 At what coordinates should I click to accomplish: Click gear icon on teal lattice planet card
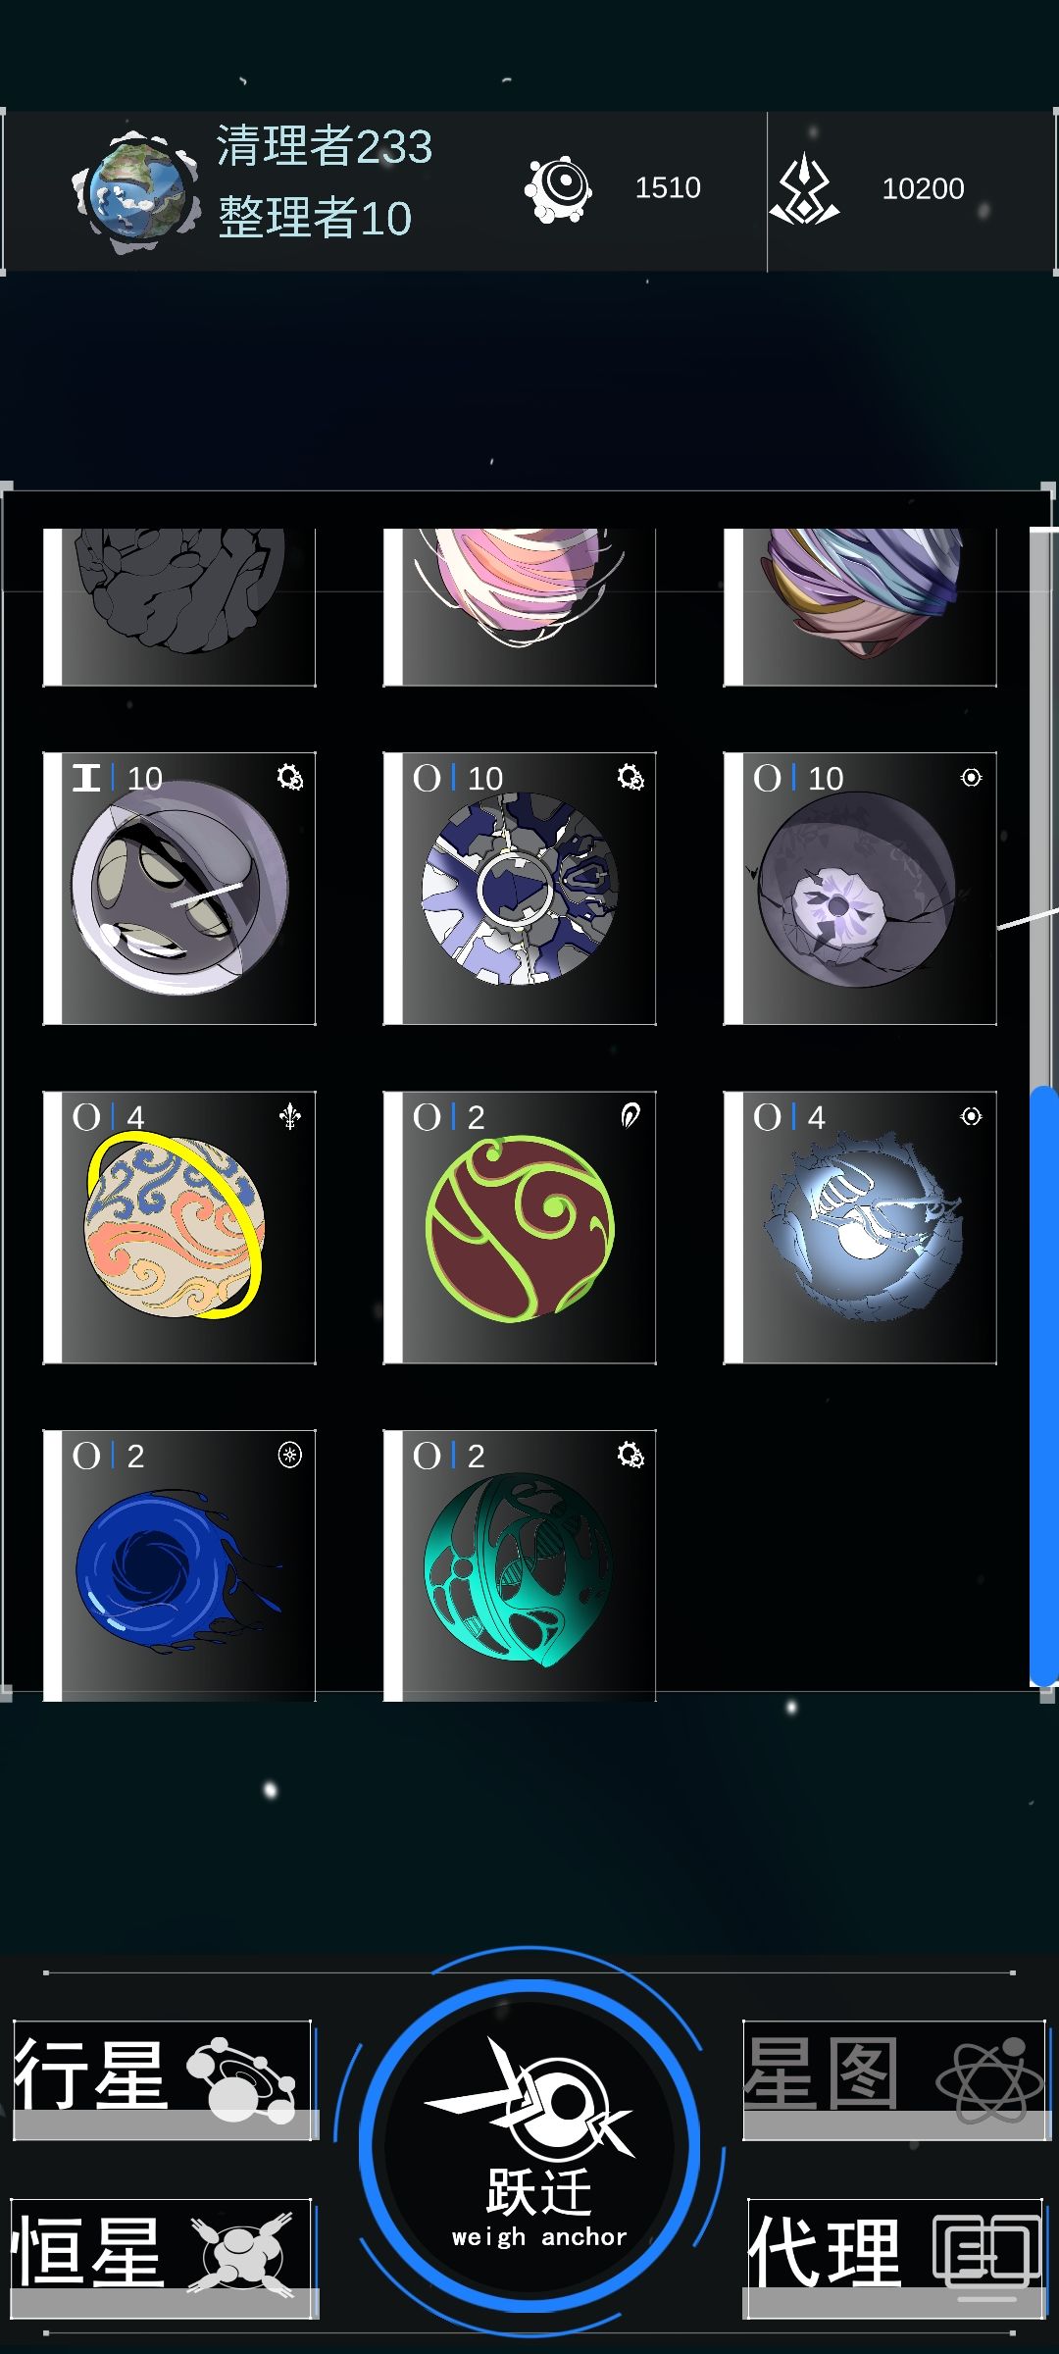click(x=630, y=1456)
